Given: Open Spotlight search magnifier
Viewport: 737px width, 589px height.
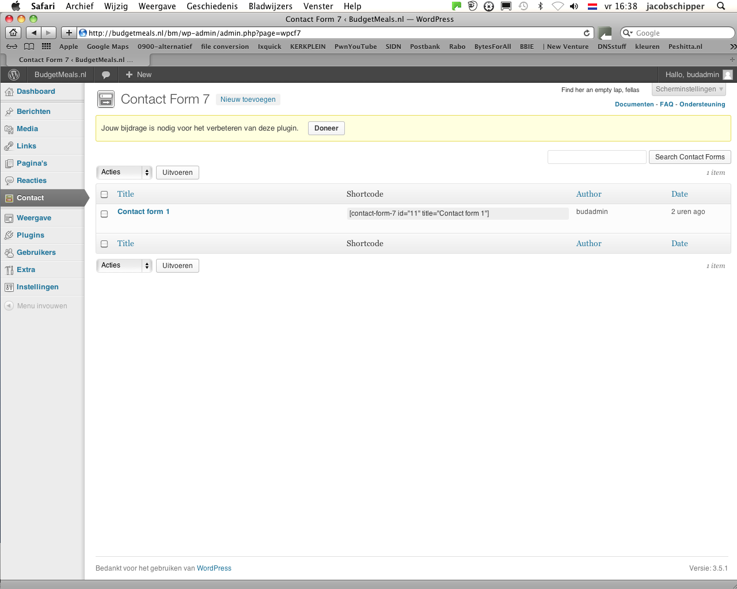Looking at the screenshot, I should [x=721, y=6].
